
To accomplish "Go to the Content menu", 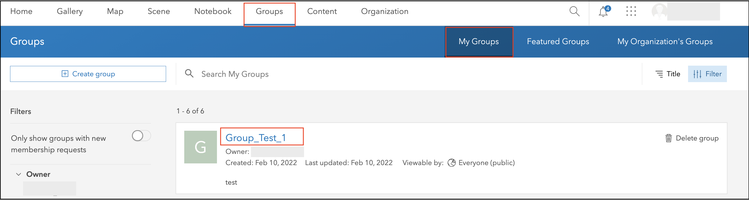I will [322, 11].
